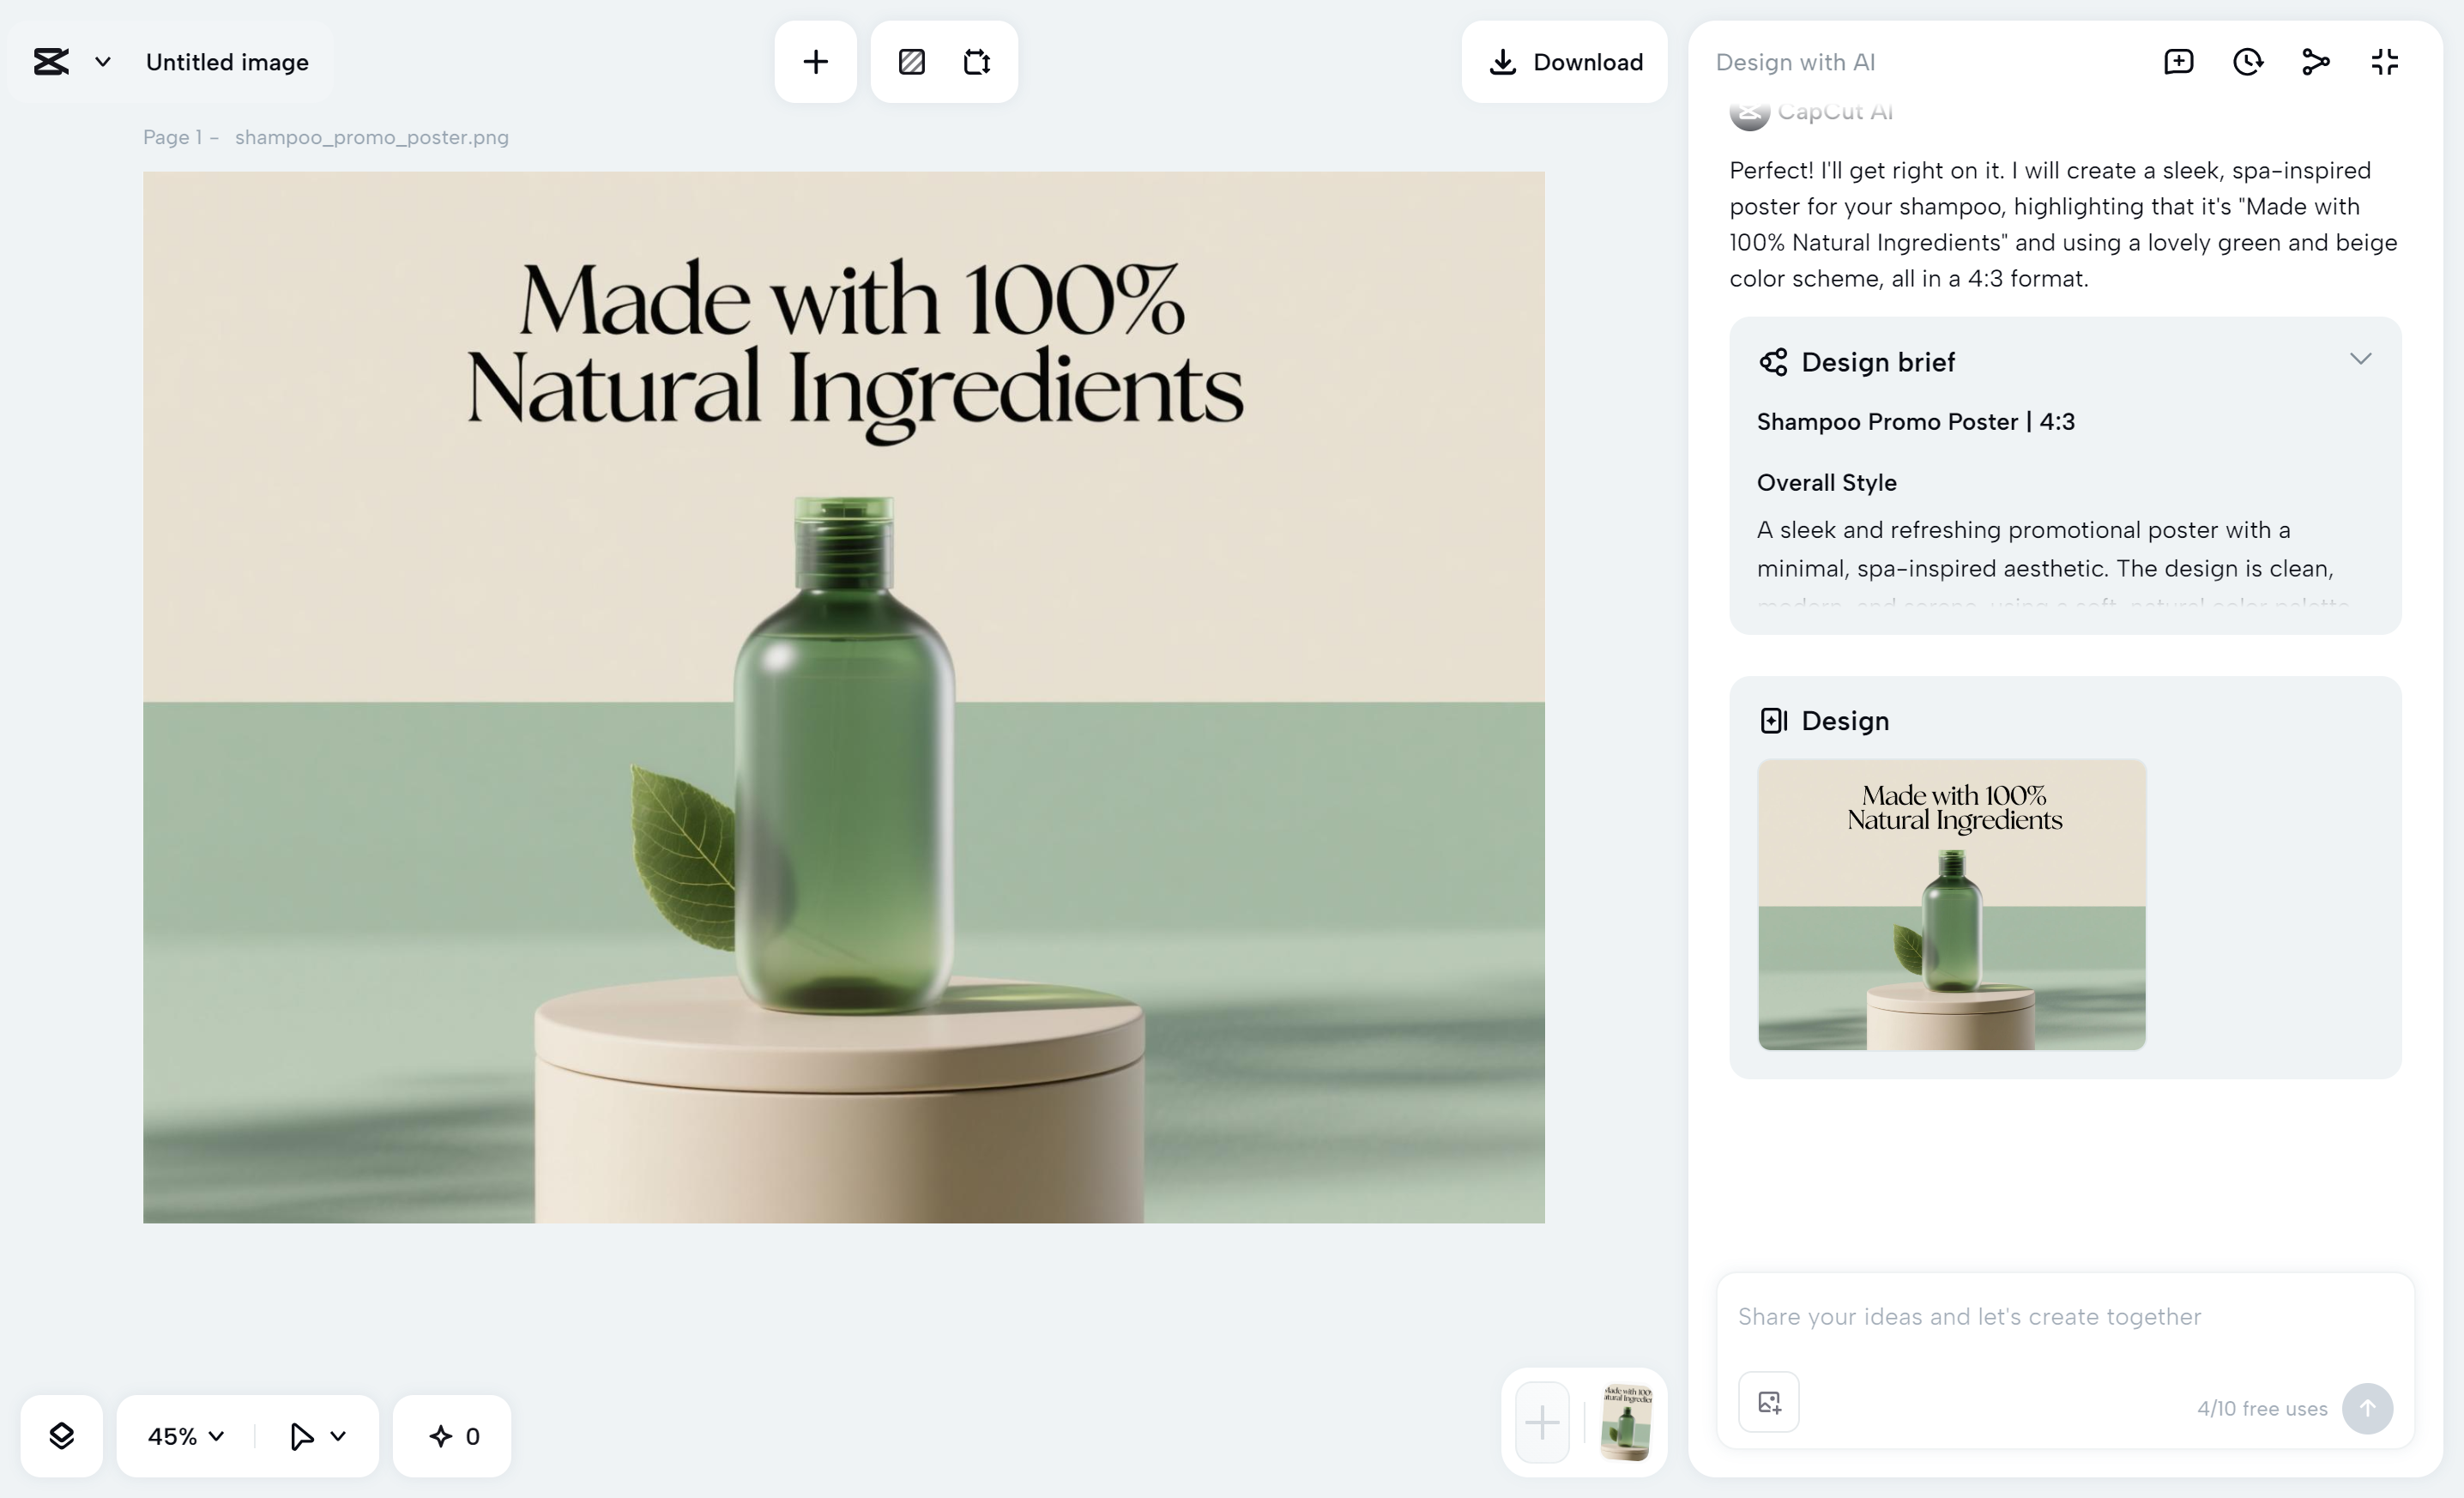Click the plus add button in toolbar

click(x=815, y=62)
